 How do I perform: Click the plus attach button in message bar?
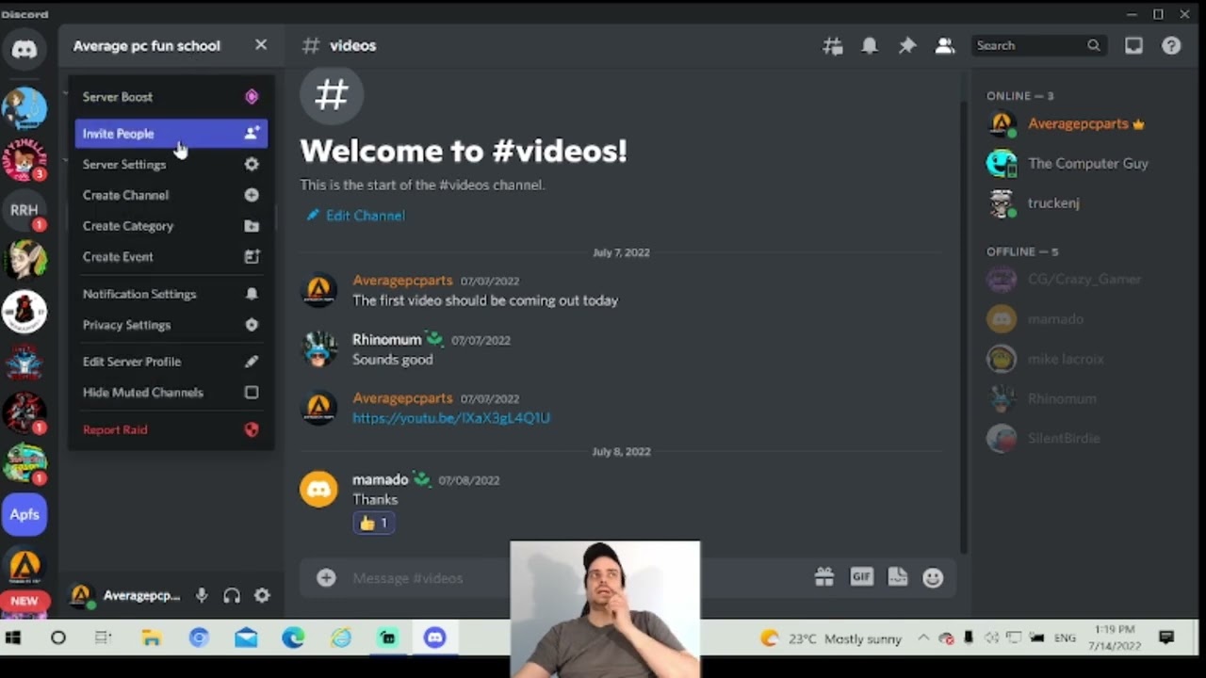[x=326, y=577]
